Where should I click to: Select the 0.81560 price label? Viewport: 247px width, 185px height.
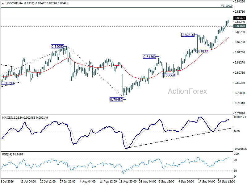(x=149, y=57)
